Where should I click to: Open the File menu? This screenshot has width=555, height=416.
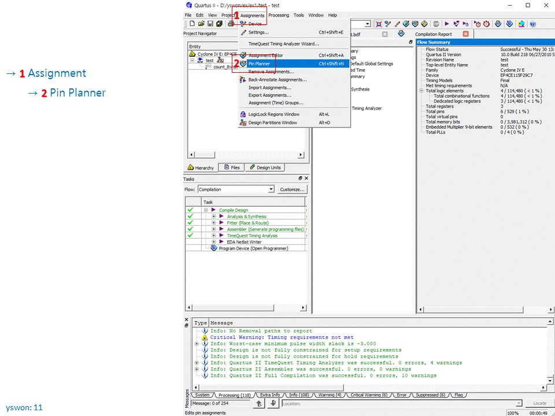(188, 15)
